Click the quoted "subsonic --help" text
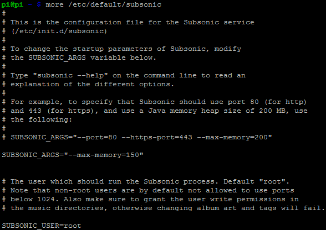The width and height of the screenshot is (326, 230). coord(70,75)
